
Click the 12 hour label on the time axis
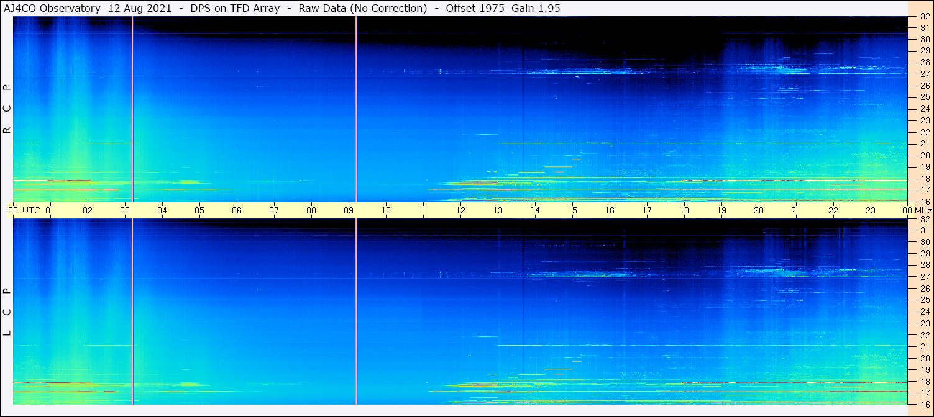coord(460,210)
